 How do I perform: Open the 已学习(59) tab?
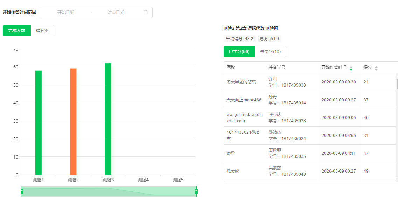pyautogui.click(x=239, y=52)
